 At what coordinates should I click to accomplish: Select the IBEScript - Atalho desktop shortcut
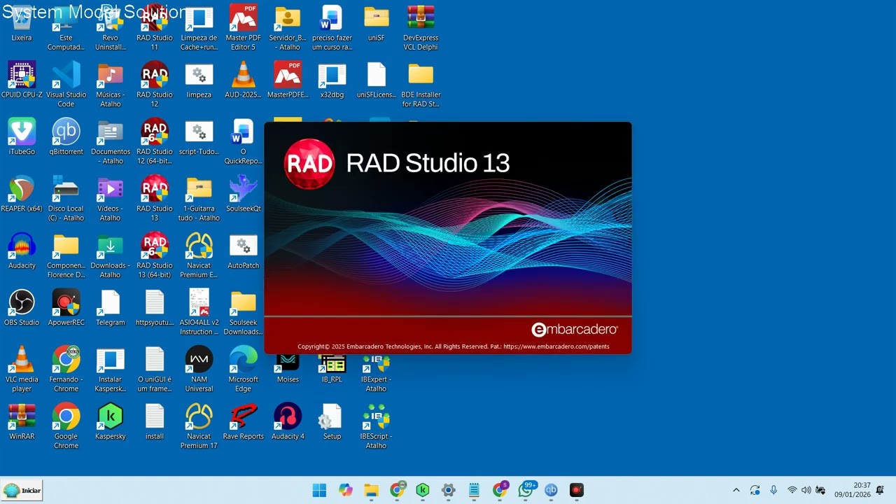376,426
